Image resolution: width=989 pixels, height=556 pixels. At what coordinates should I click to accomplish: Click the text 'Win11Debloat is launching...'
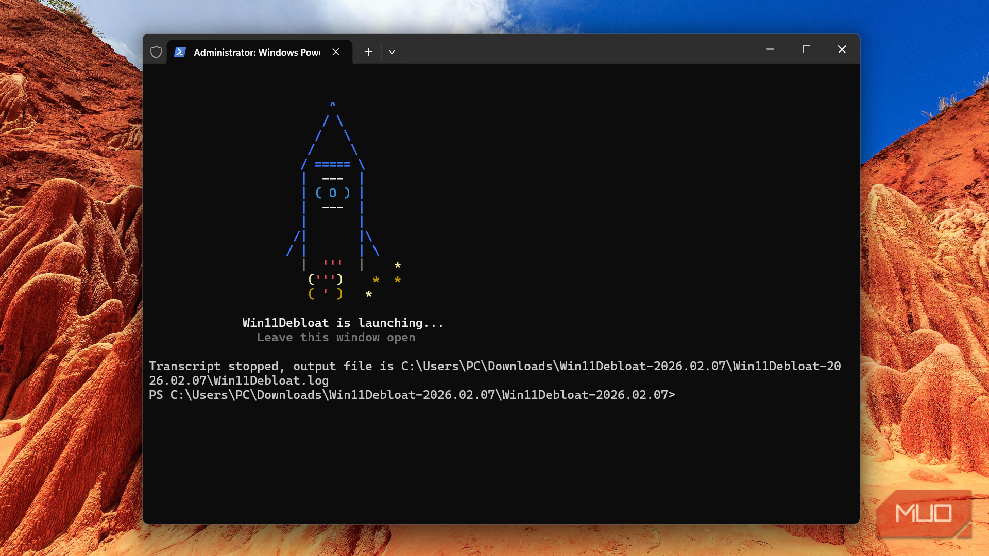click(x=343, y=323)
